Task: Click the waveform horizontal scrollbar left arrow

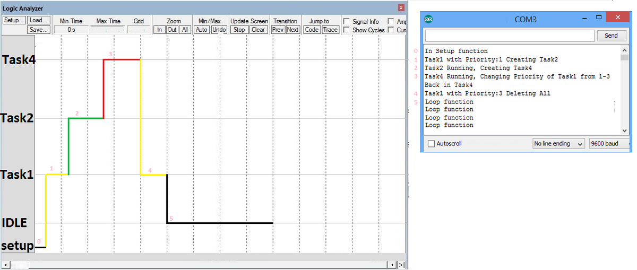Action: click(5, 264)
